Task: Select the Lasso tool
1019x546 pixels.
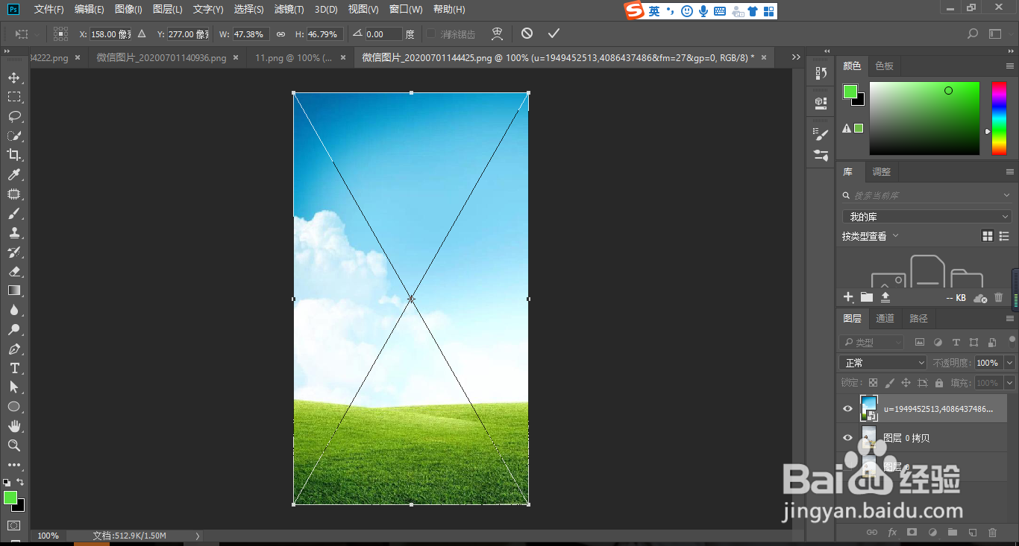Action: click(13, 116)
